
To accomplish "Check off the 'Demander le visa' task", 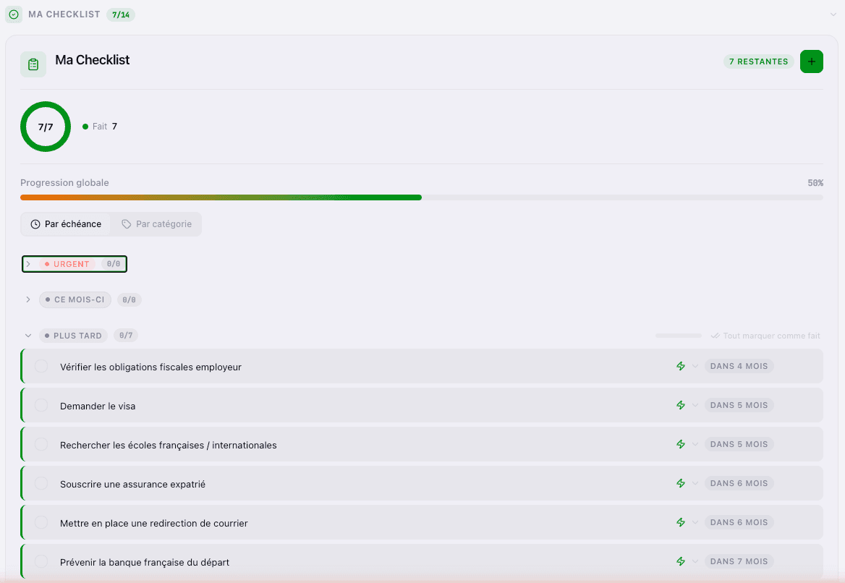I will tap(41, 405).
